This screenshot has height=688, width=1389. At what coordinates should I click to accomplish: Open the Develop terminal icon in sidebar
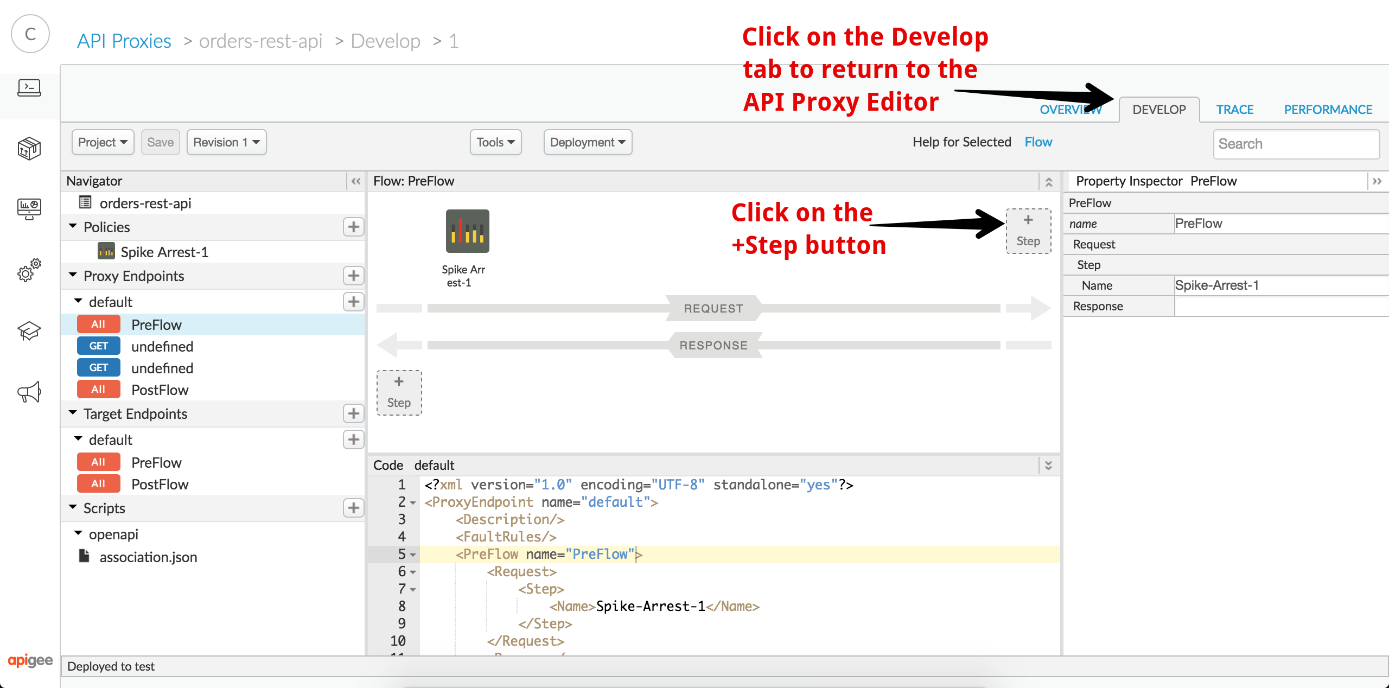point(29,88)
